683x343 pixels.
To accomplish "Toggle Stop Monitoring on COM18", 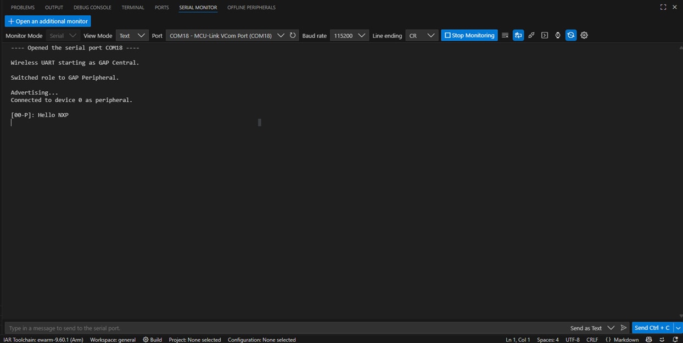I will [469, 35].
